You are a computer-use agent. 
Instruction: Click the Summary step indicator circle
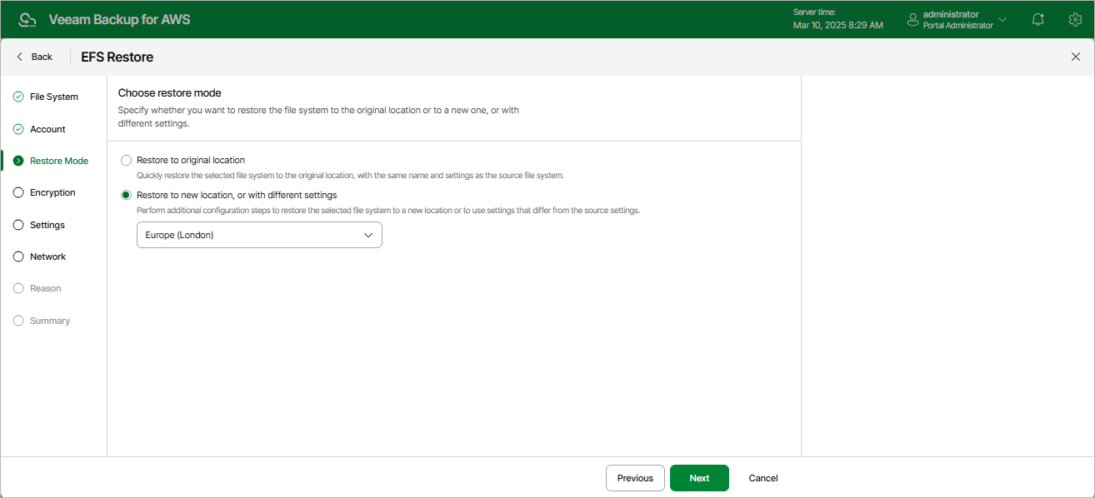(x=17, y=321)
